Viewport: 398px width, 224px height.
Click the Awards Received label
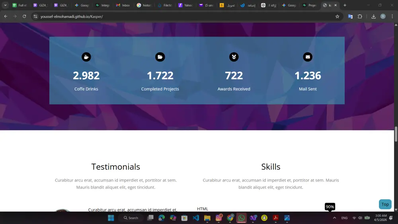[x=234, y=89]
